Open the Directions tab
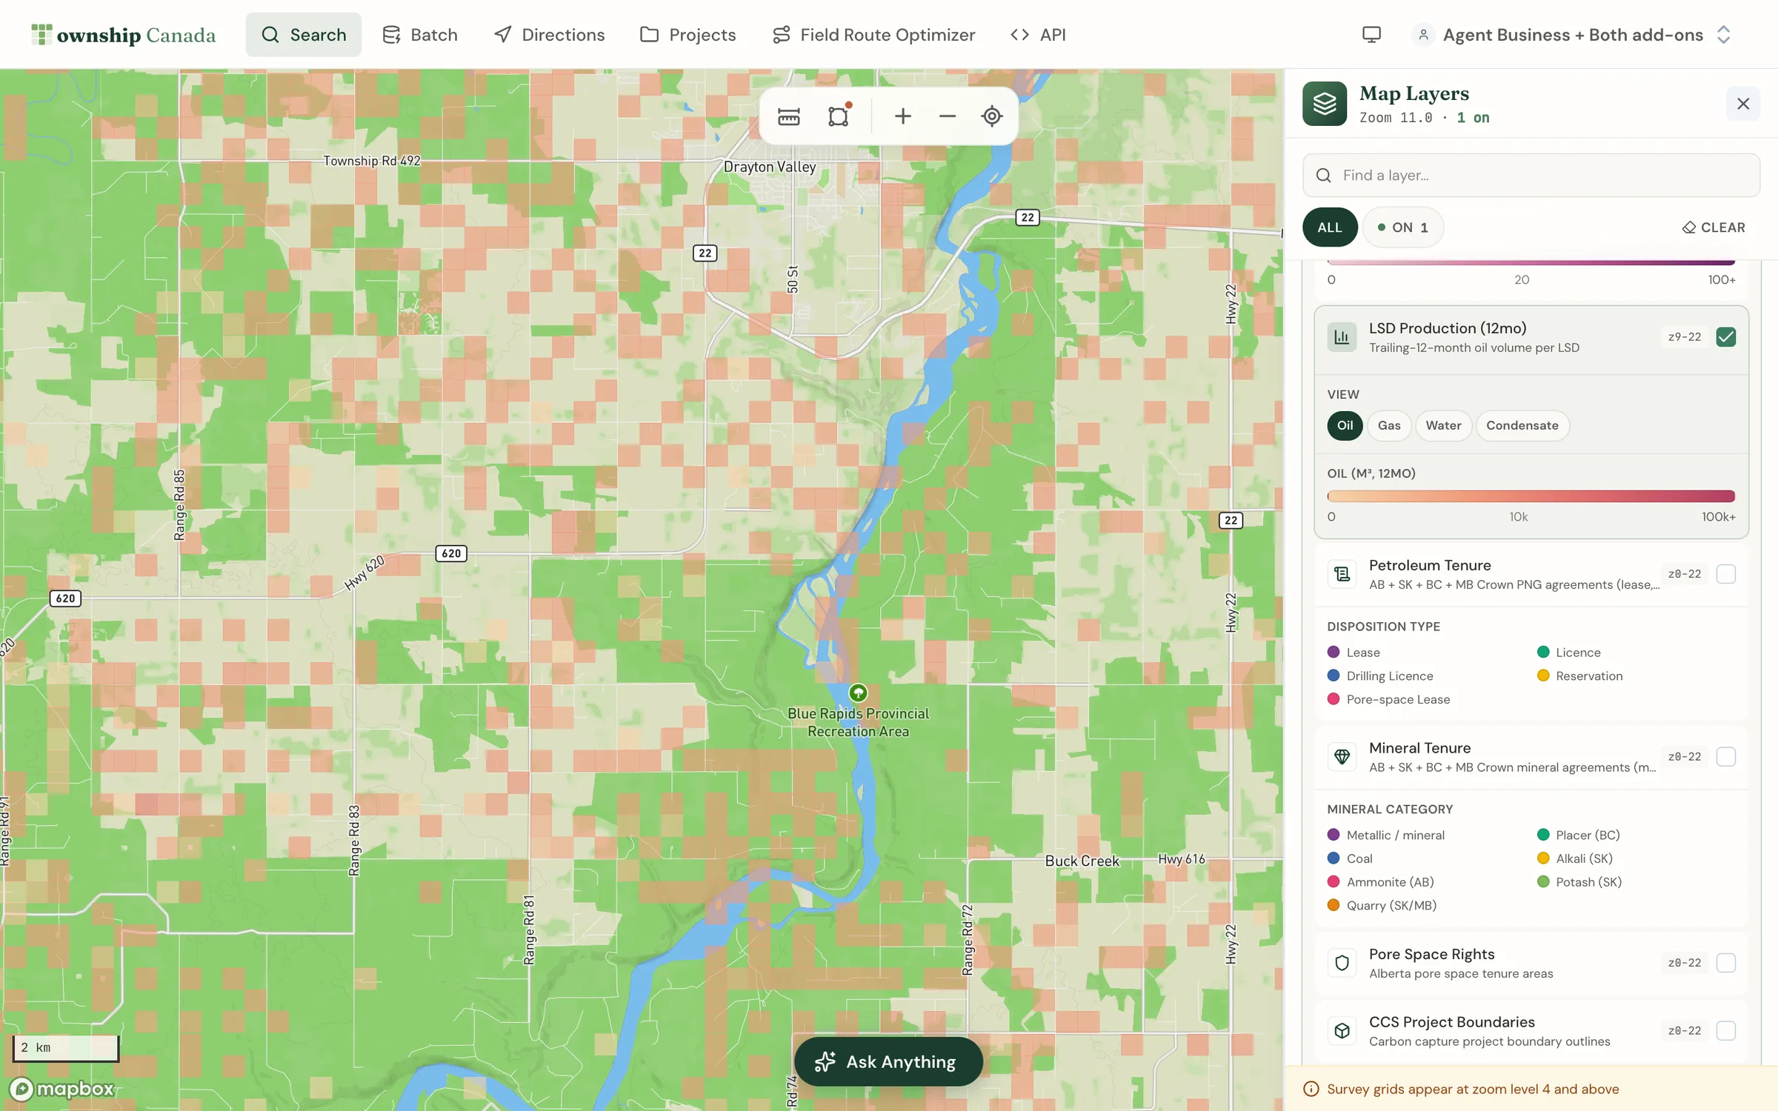 (549, 35)
